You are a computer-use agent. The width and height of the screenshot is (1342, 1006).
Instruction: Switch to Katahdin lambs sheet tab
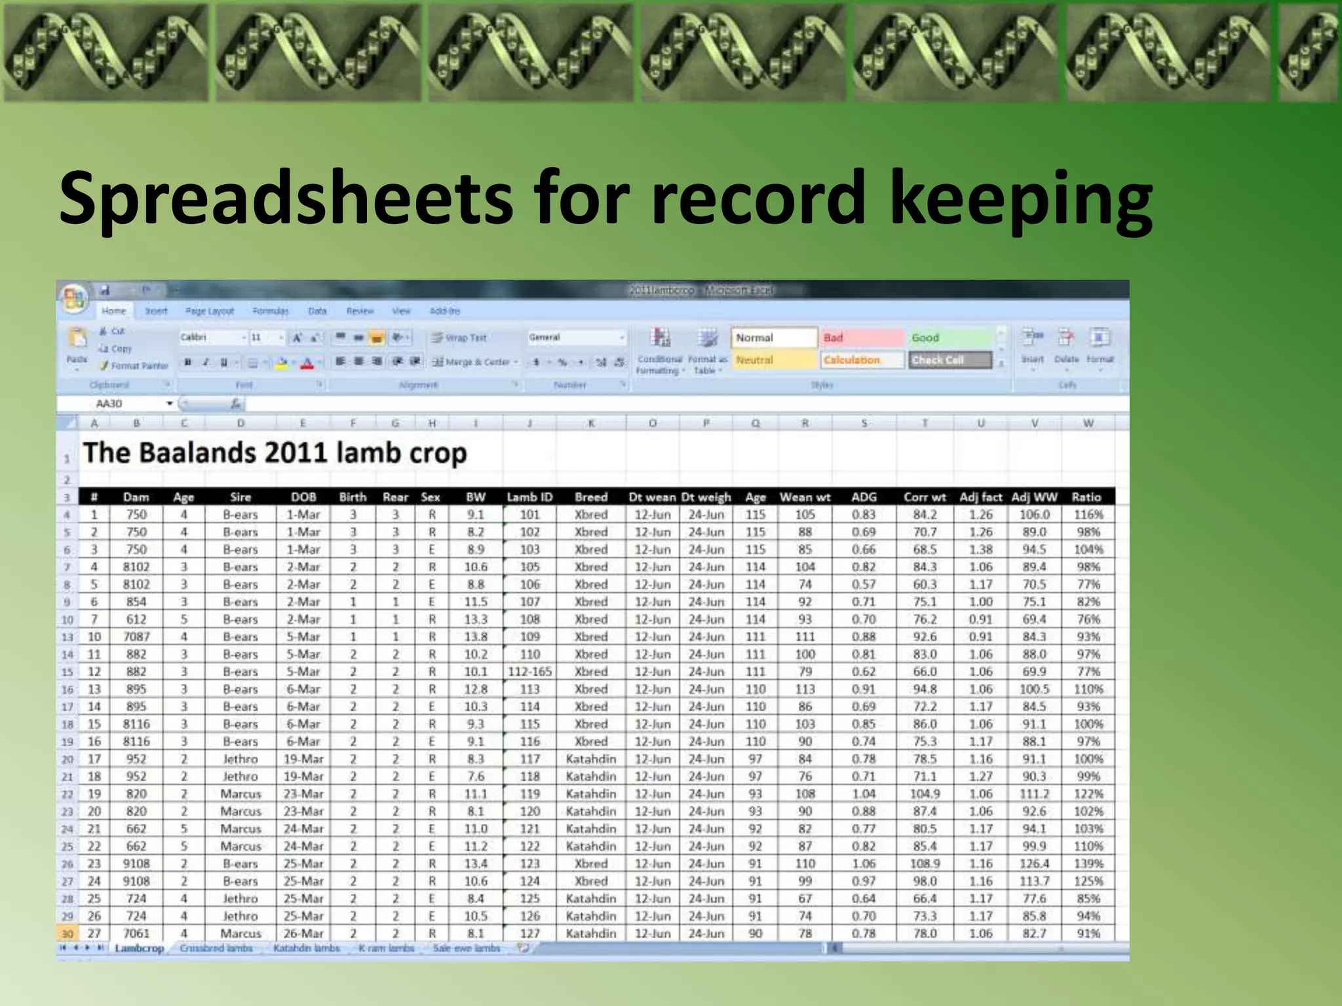[x=306, y=948]
